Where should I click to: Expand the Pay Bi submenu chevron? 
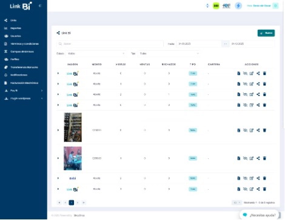(42, 91)
